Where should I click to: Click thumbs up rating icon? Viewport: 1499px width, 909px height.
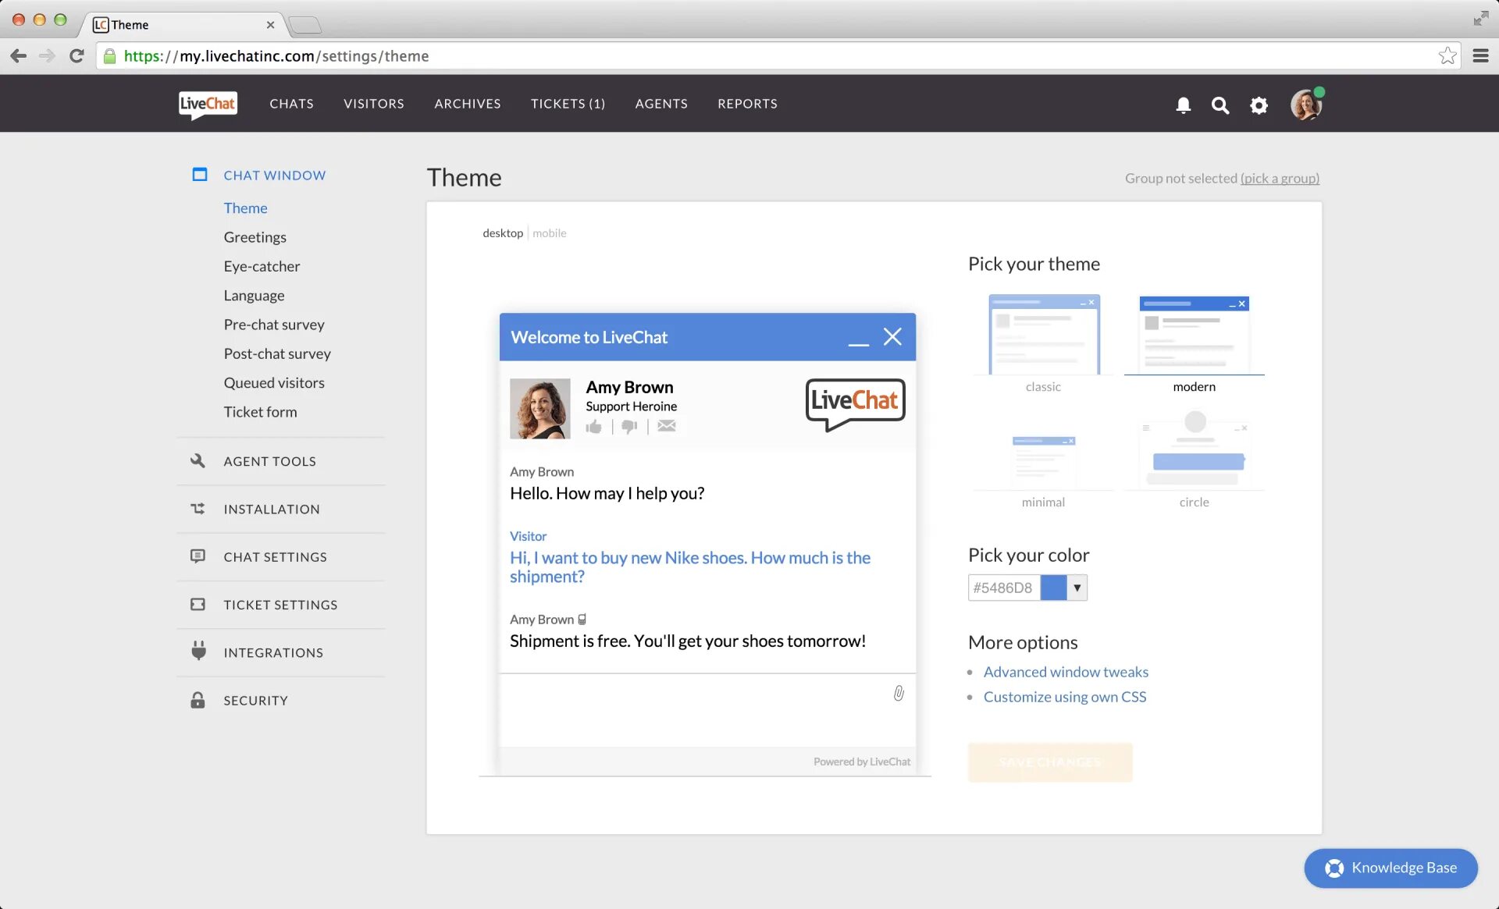(594, 426)
